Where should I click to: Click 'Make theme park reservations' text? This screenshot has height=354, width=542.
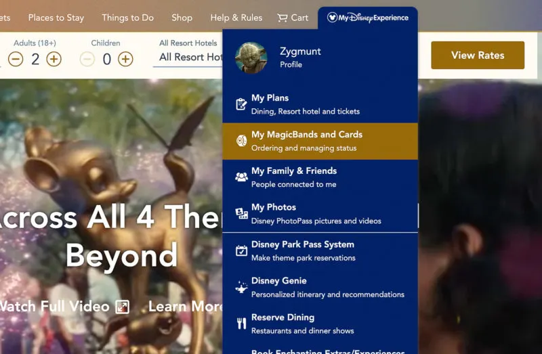[x=303, y=258]
